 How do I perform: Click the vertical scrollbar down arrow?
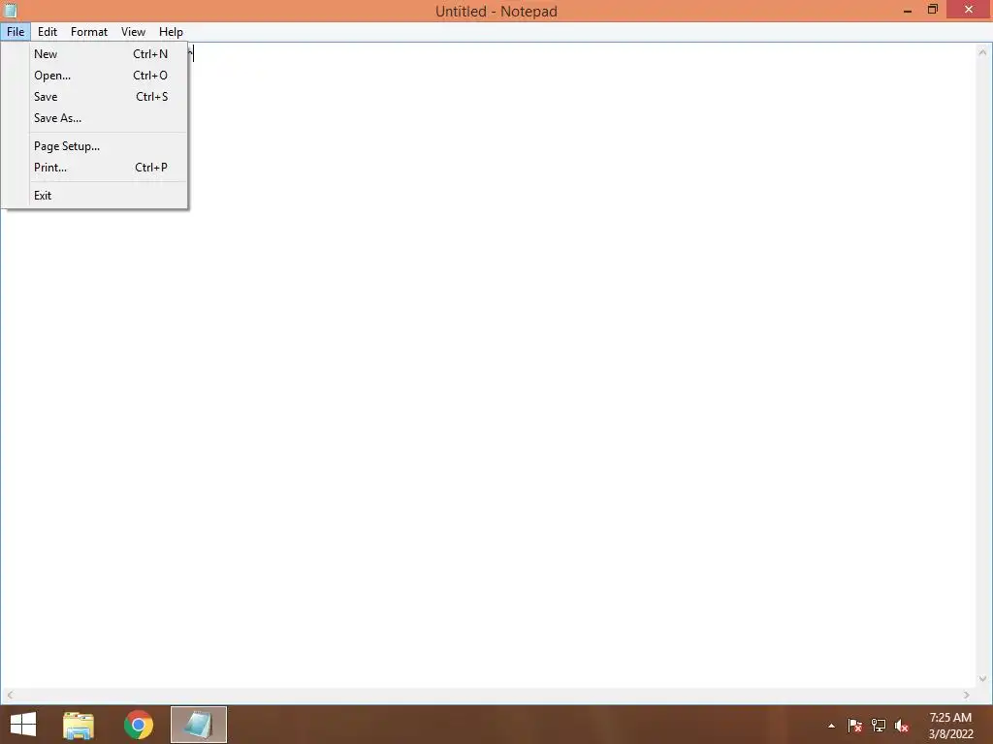point(982,679)
